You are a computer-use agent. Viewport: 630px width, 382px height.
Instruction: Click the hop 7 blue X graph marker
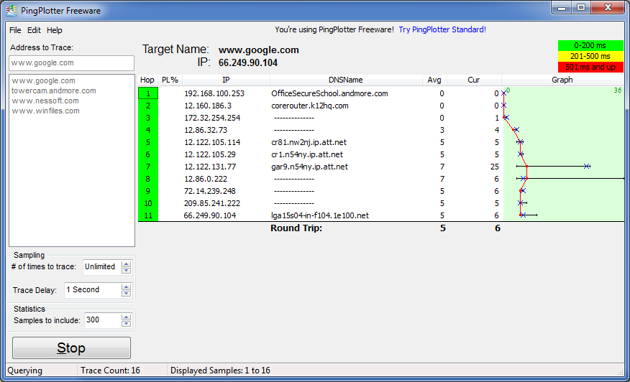588,167
